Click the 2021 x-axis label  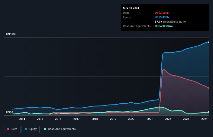[x=149, y=119]
